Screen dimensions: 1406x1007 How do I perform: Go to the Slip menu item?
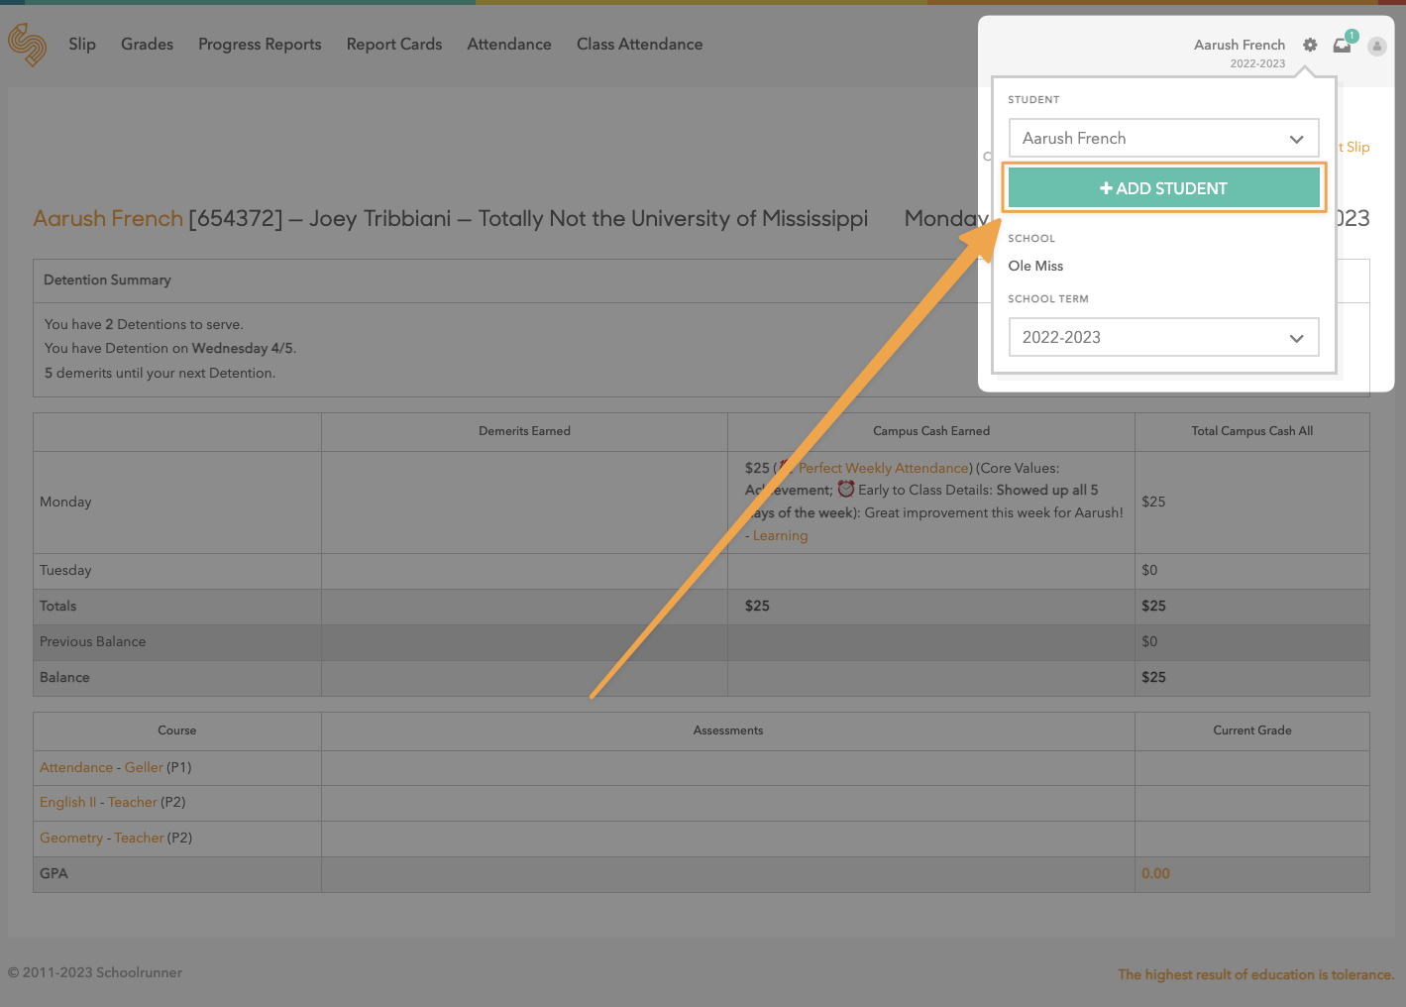82,45
